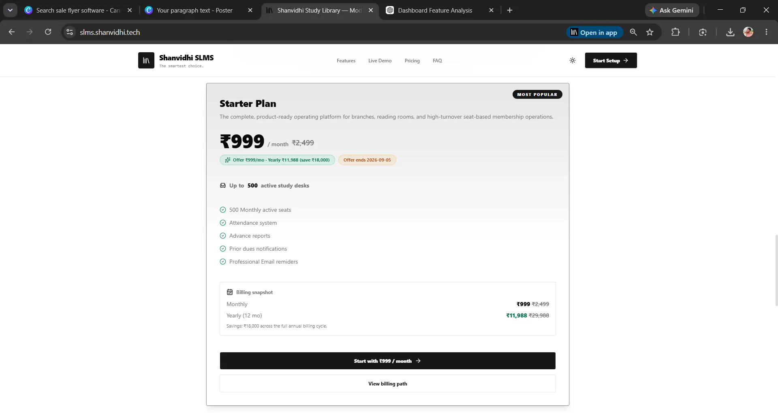Open the Chrome profile avatar

pyautogui.click(x=748, y=32)
